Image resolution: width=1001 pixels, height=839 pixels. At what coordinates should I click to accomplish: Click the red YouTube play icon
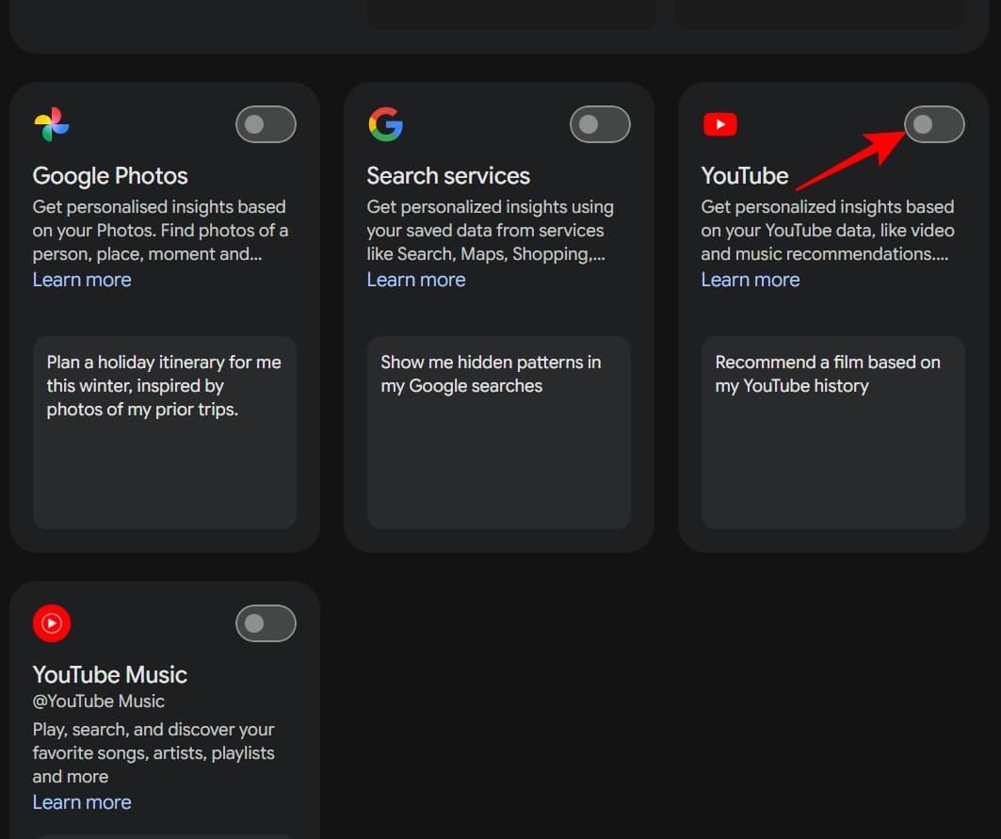pos(720,124)
